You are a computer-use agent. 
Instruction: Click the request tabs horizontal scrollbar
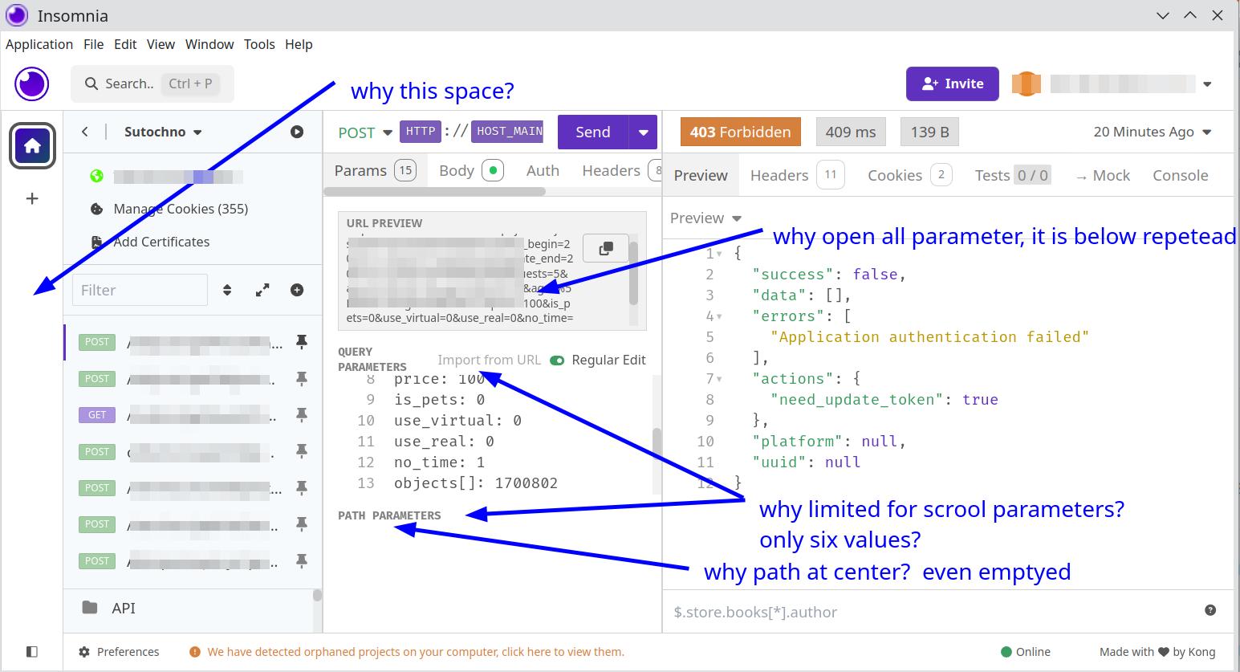tap(436, 191)
